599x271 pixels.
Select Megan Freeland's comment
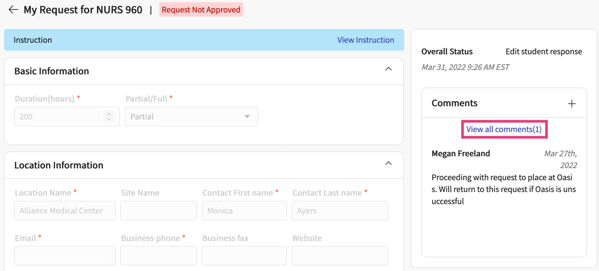coord(460,153)
